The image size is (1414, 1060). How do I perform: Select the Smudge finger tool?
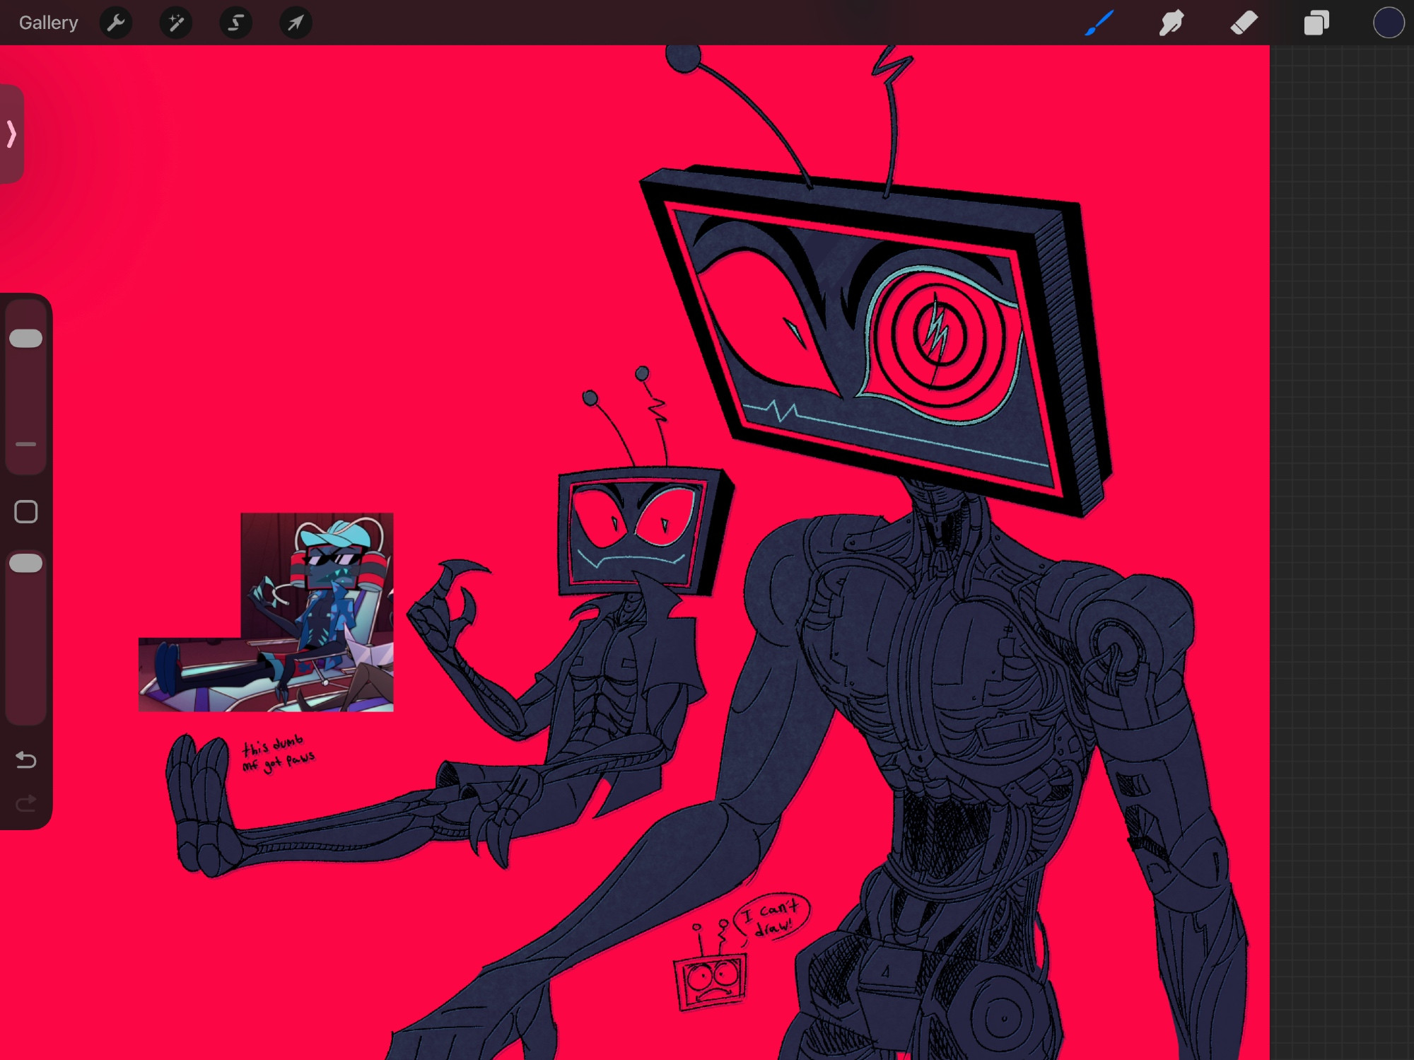pos(1171,23)
